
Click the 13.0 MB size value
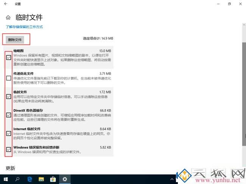click(x=105, y=51)
